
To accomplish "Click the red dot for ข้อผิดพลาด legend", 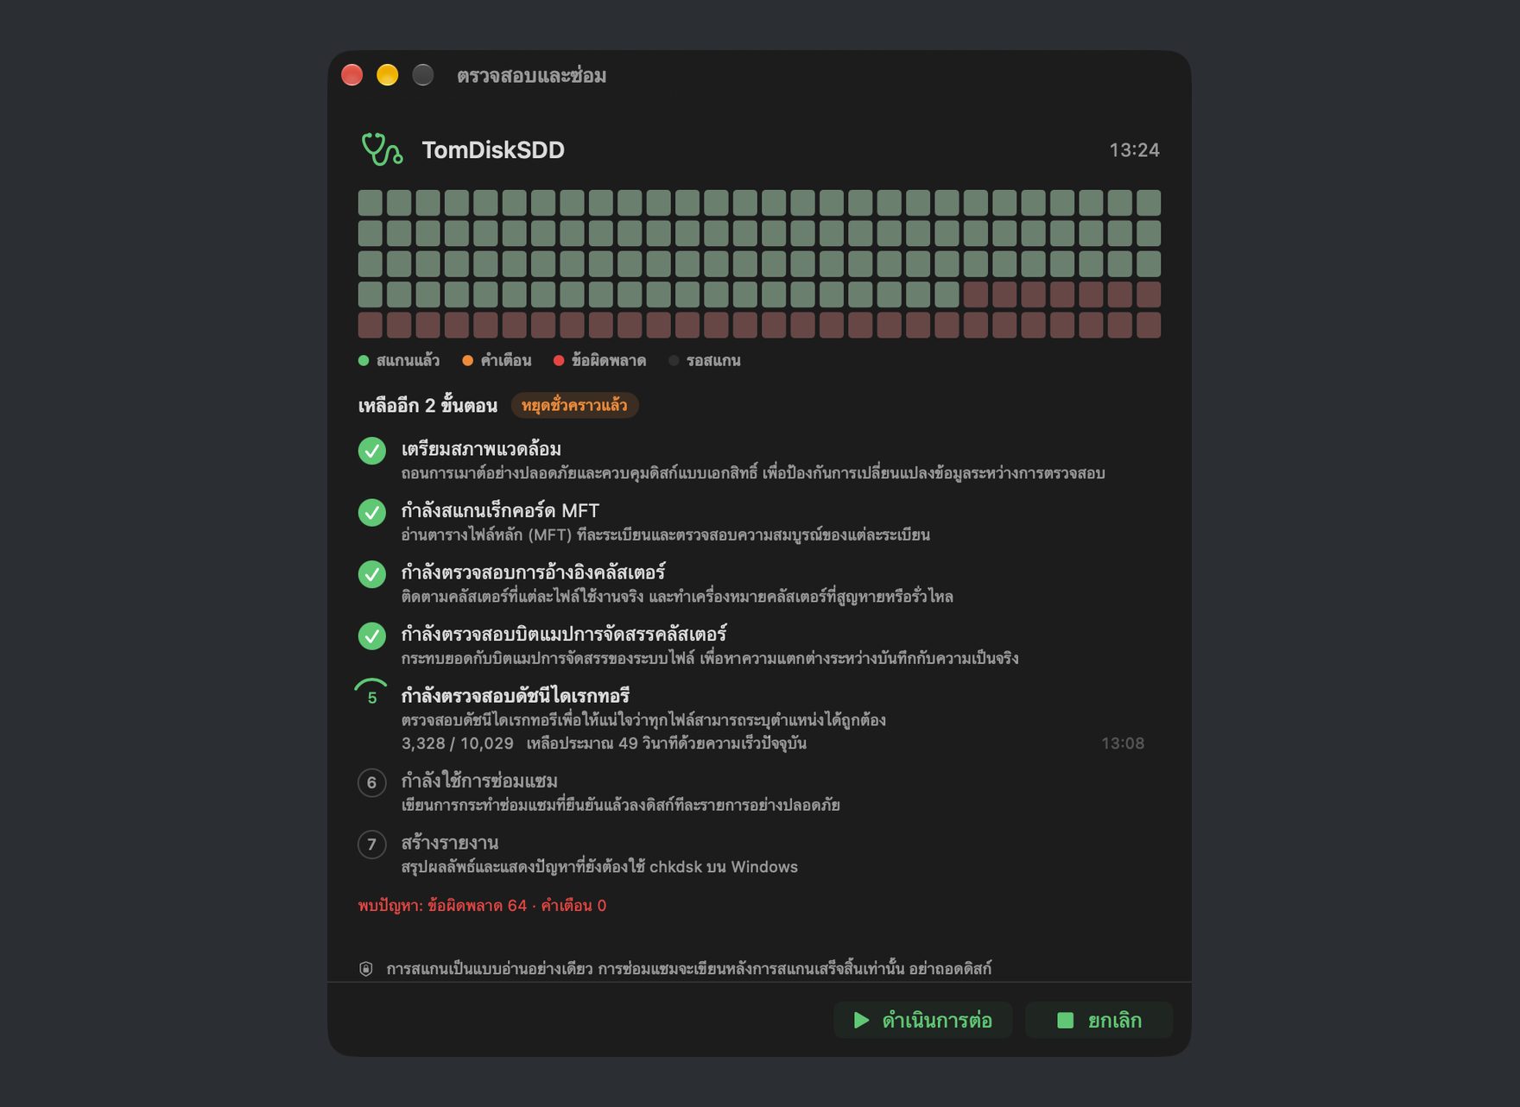I will [559, 361].
